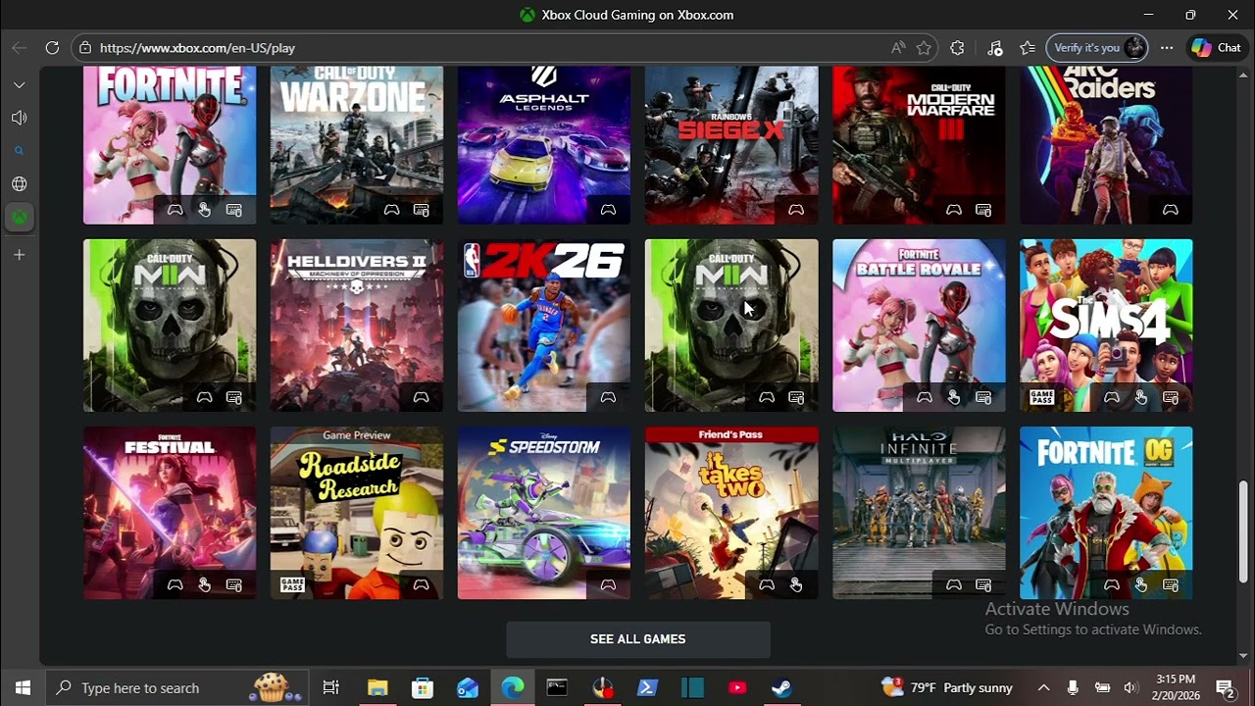Click controller icon on Asphalt Legends card

tap(608, 210)
